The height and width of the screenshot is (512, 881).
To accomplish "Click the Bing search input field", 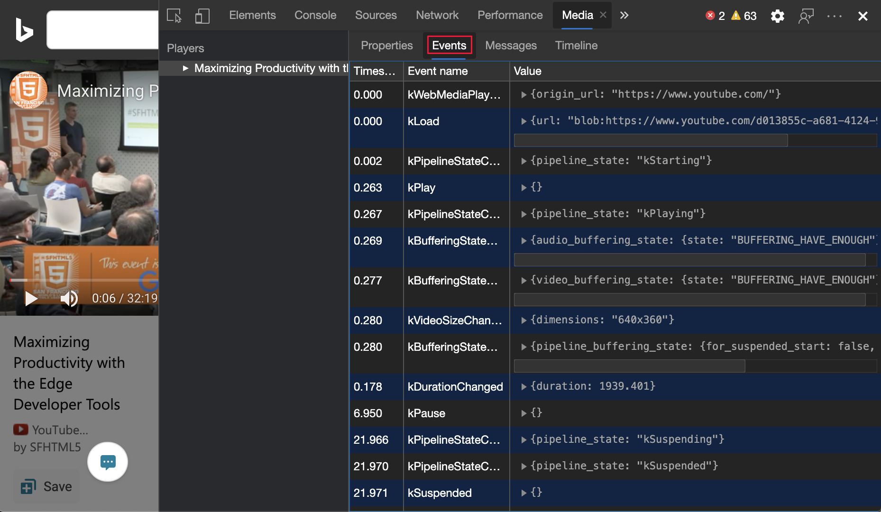I will pos(102,30).
